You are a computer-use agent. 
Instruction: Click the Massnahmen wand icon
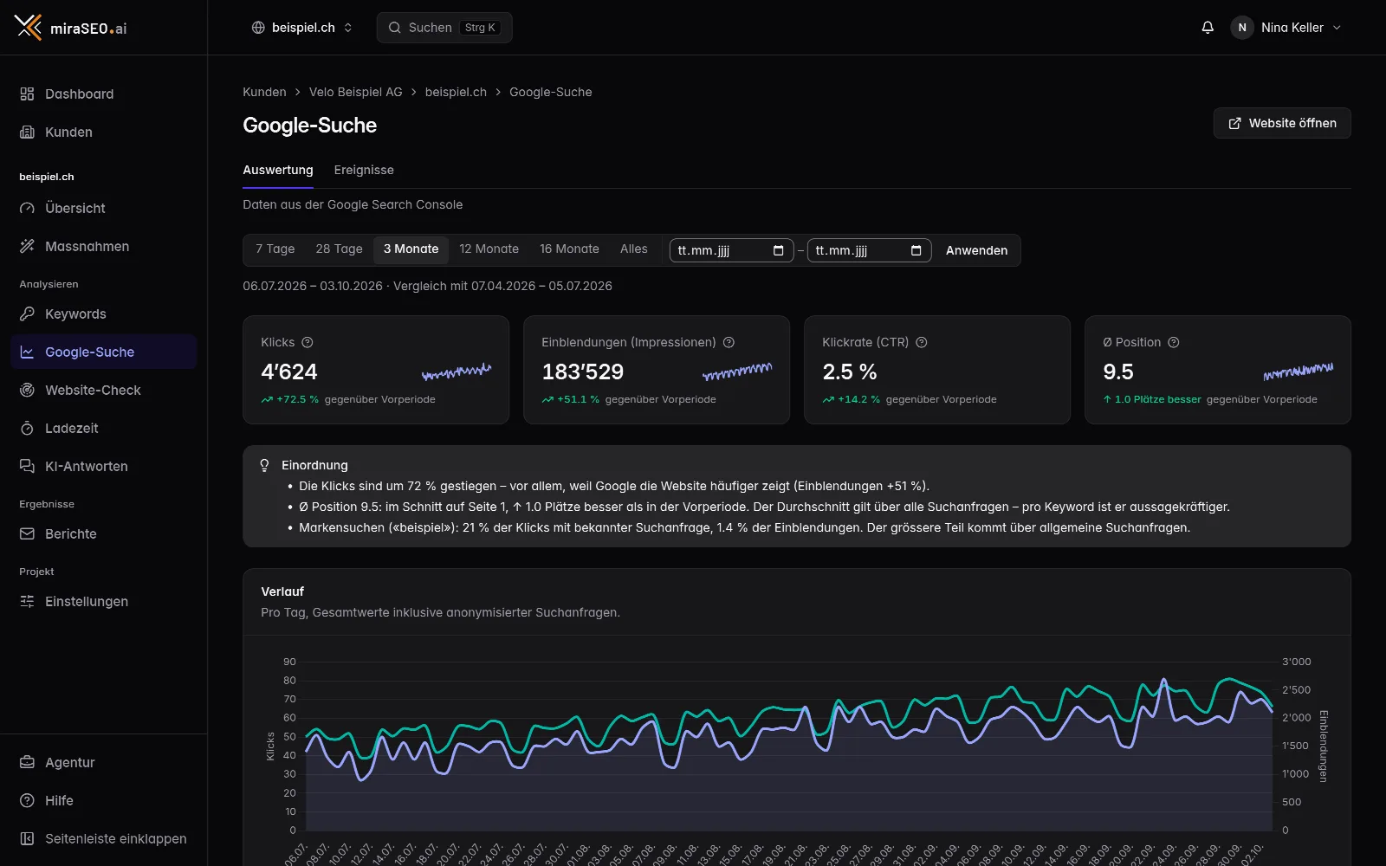27,246
